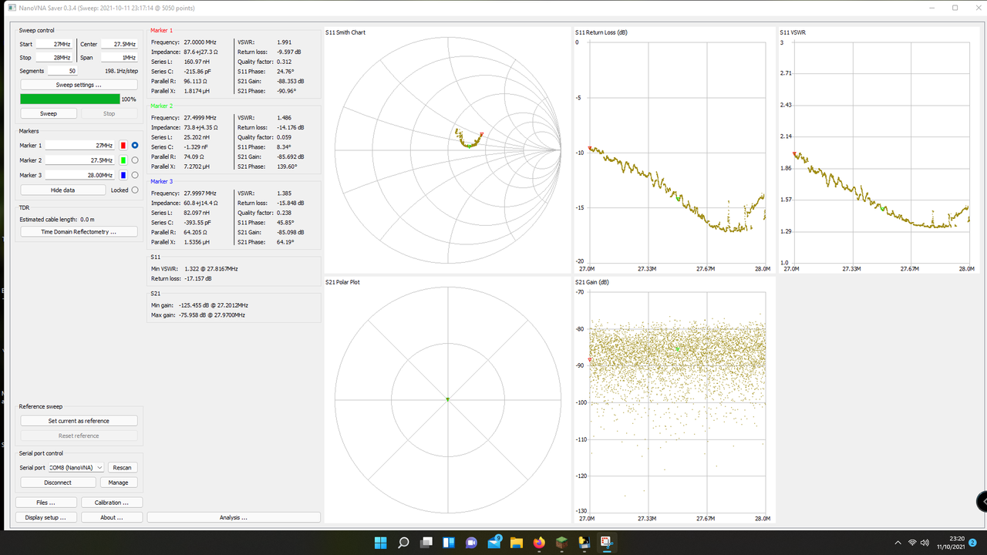Viewport: 987px width, 555px height.
Task: Open the volume tray icon
Action: [x=925, y=543]
